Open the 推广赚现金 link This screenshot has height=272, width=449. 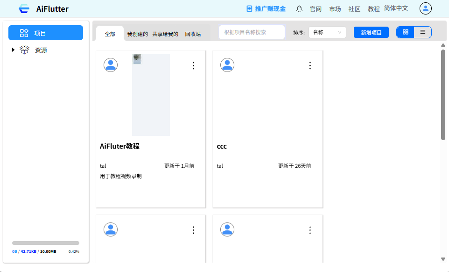click(x=266, y=9)
